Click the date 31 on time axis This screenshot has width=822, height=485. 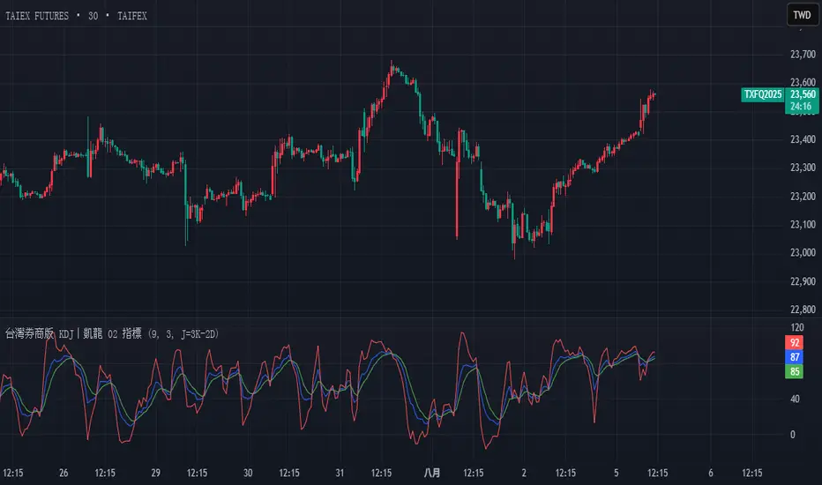pos(340,473)
